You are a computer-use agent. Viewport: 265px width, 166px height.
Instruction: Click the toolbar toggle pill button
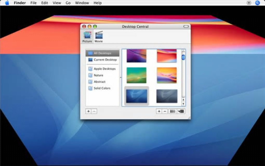(x=186, y=26)
